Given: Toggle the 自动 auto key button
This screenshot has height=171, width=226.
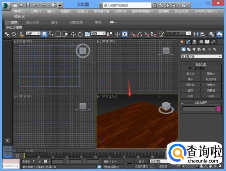Looking at the screenshot, I should tap(141, 161).
